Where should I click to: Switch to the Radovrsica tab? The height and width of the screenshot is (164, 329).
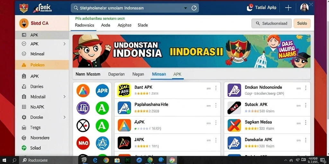[84, 25]
